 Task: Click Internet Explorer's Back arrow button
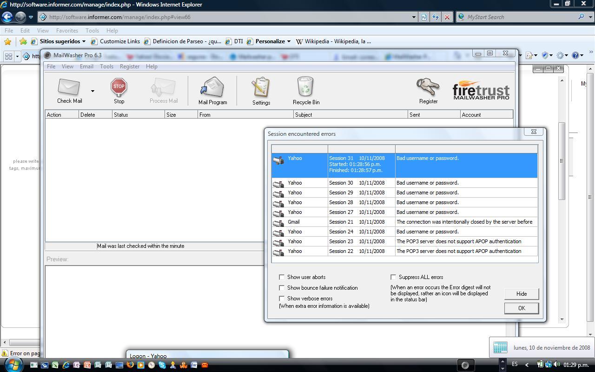(x=7, y=17)
